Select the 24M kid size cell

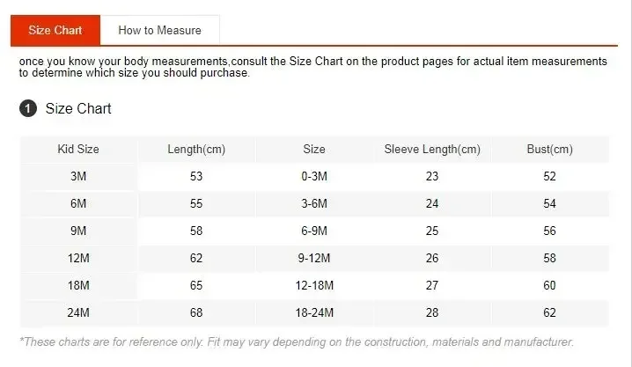[78, 313]
